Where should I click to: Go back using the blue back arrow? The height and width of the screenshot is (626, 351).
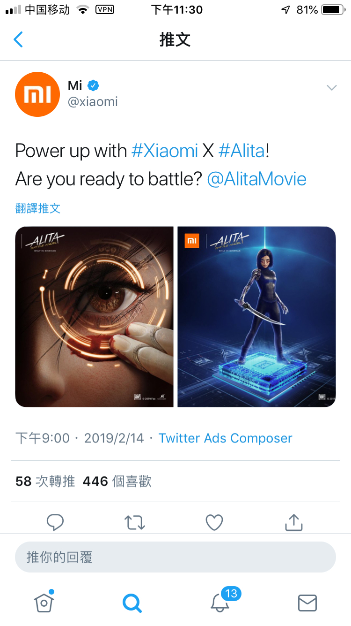pyautogui.click(x=18, y=40)
